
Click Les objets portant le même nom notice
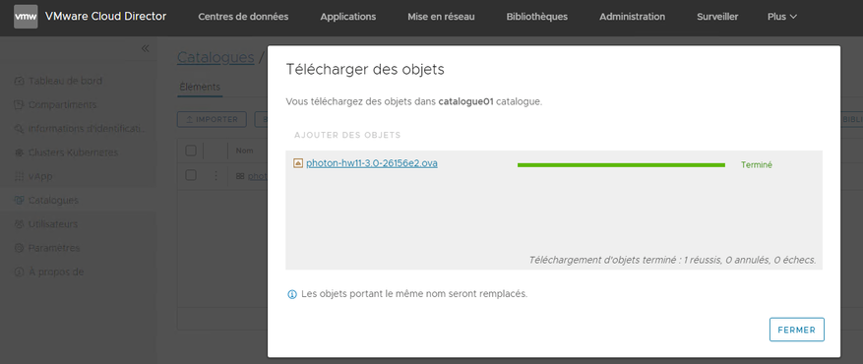tap(414, 294)
